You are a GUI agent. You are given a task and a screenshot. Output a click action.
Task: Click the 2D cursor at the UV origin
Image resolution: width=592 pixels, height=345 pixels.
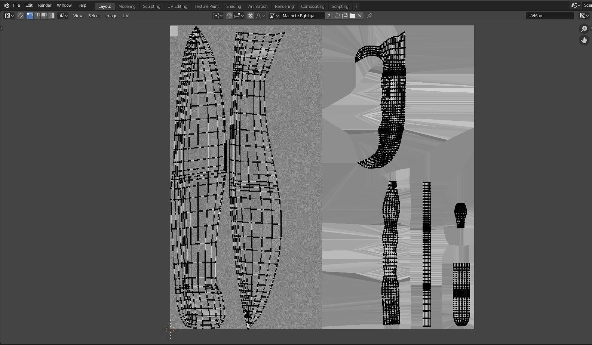[170, 329]
